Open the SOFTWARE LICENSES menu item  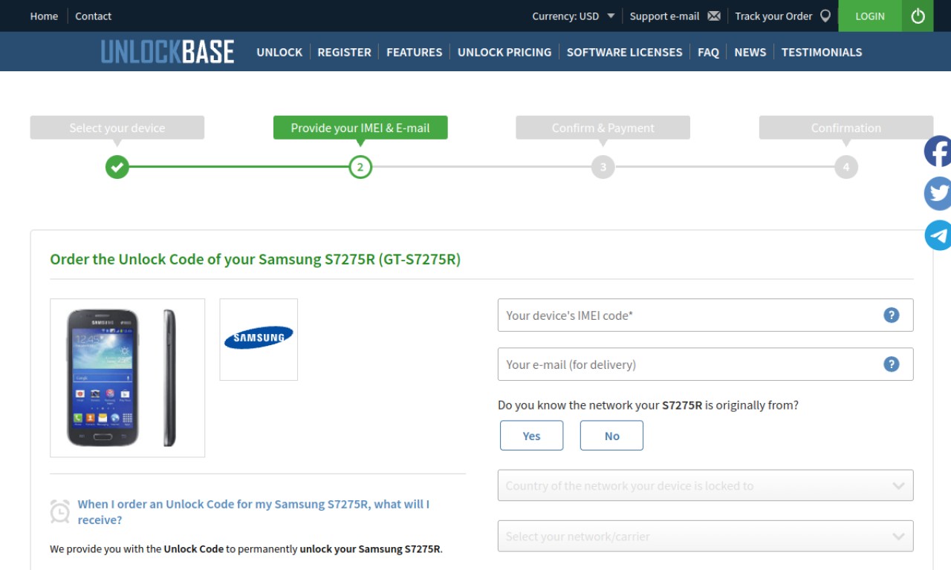(x=624, y=52)
